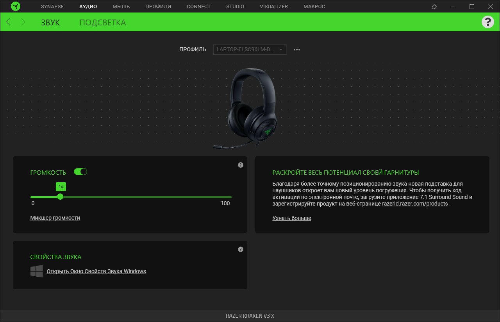Open settings via the gear icon
Screen dimensions: 500x322
point(434,7)
